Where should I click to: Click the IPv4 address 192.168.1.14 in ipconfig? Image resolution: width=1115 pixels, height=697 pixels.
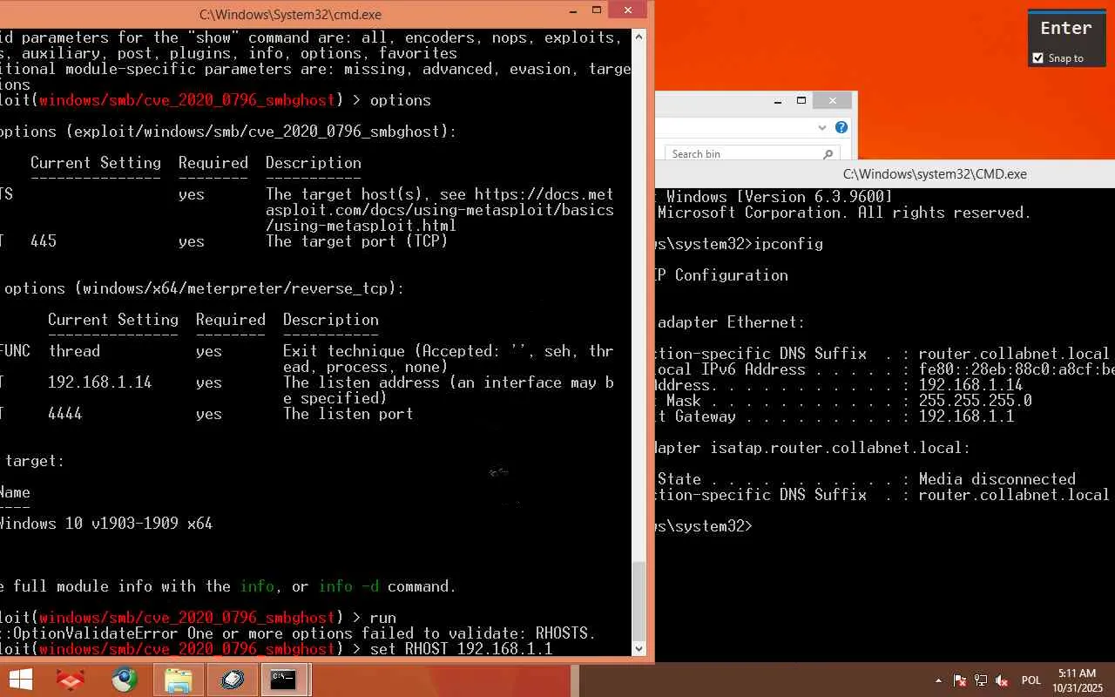click(971, 385)
